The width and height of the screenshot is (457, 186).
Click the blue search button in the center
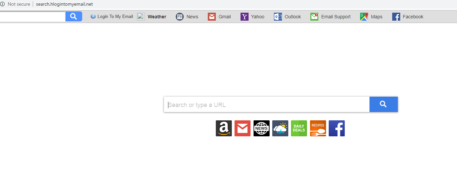click(x=384, y=104)
